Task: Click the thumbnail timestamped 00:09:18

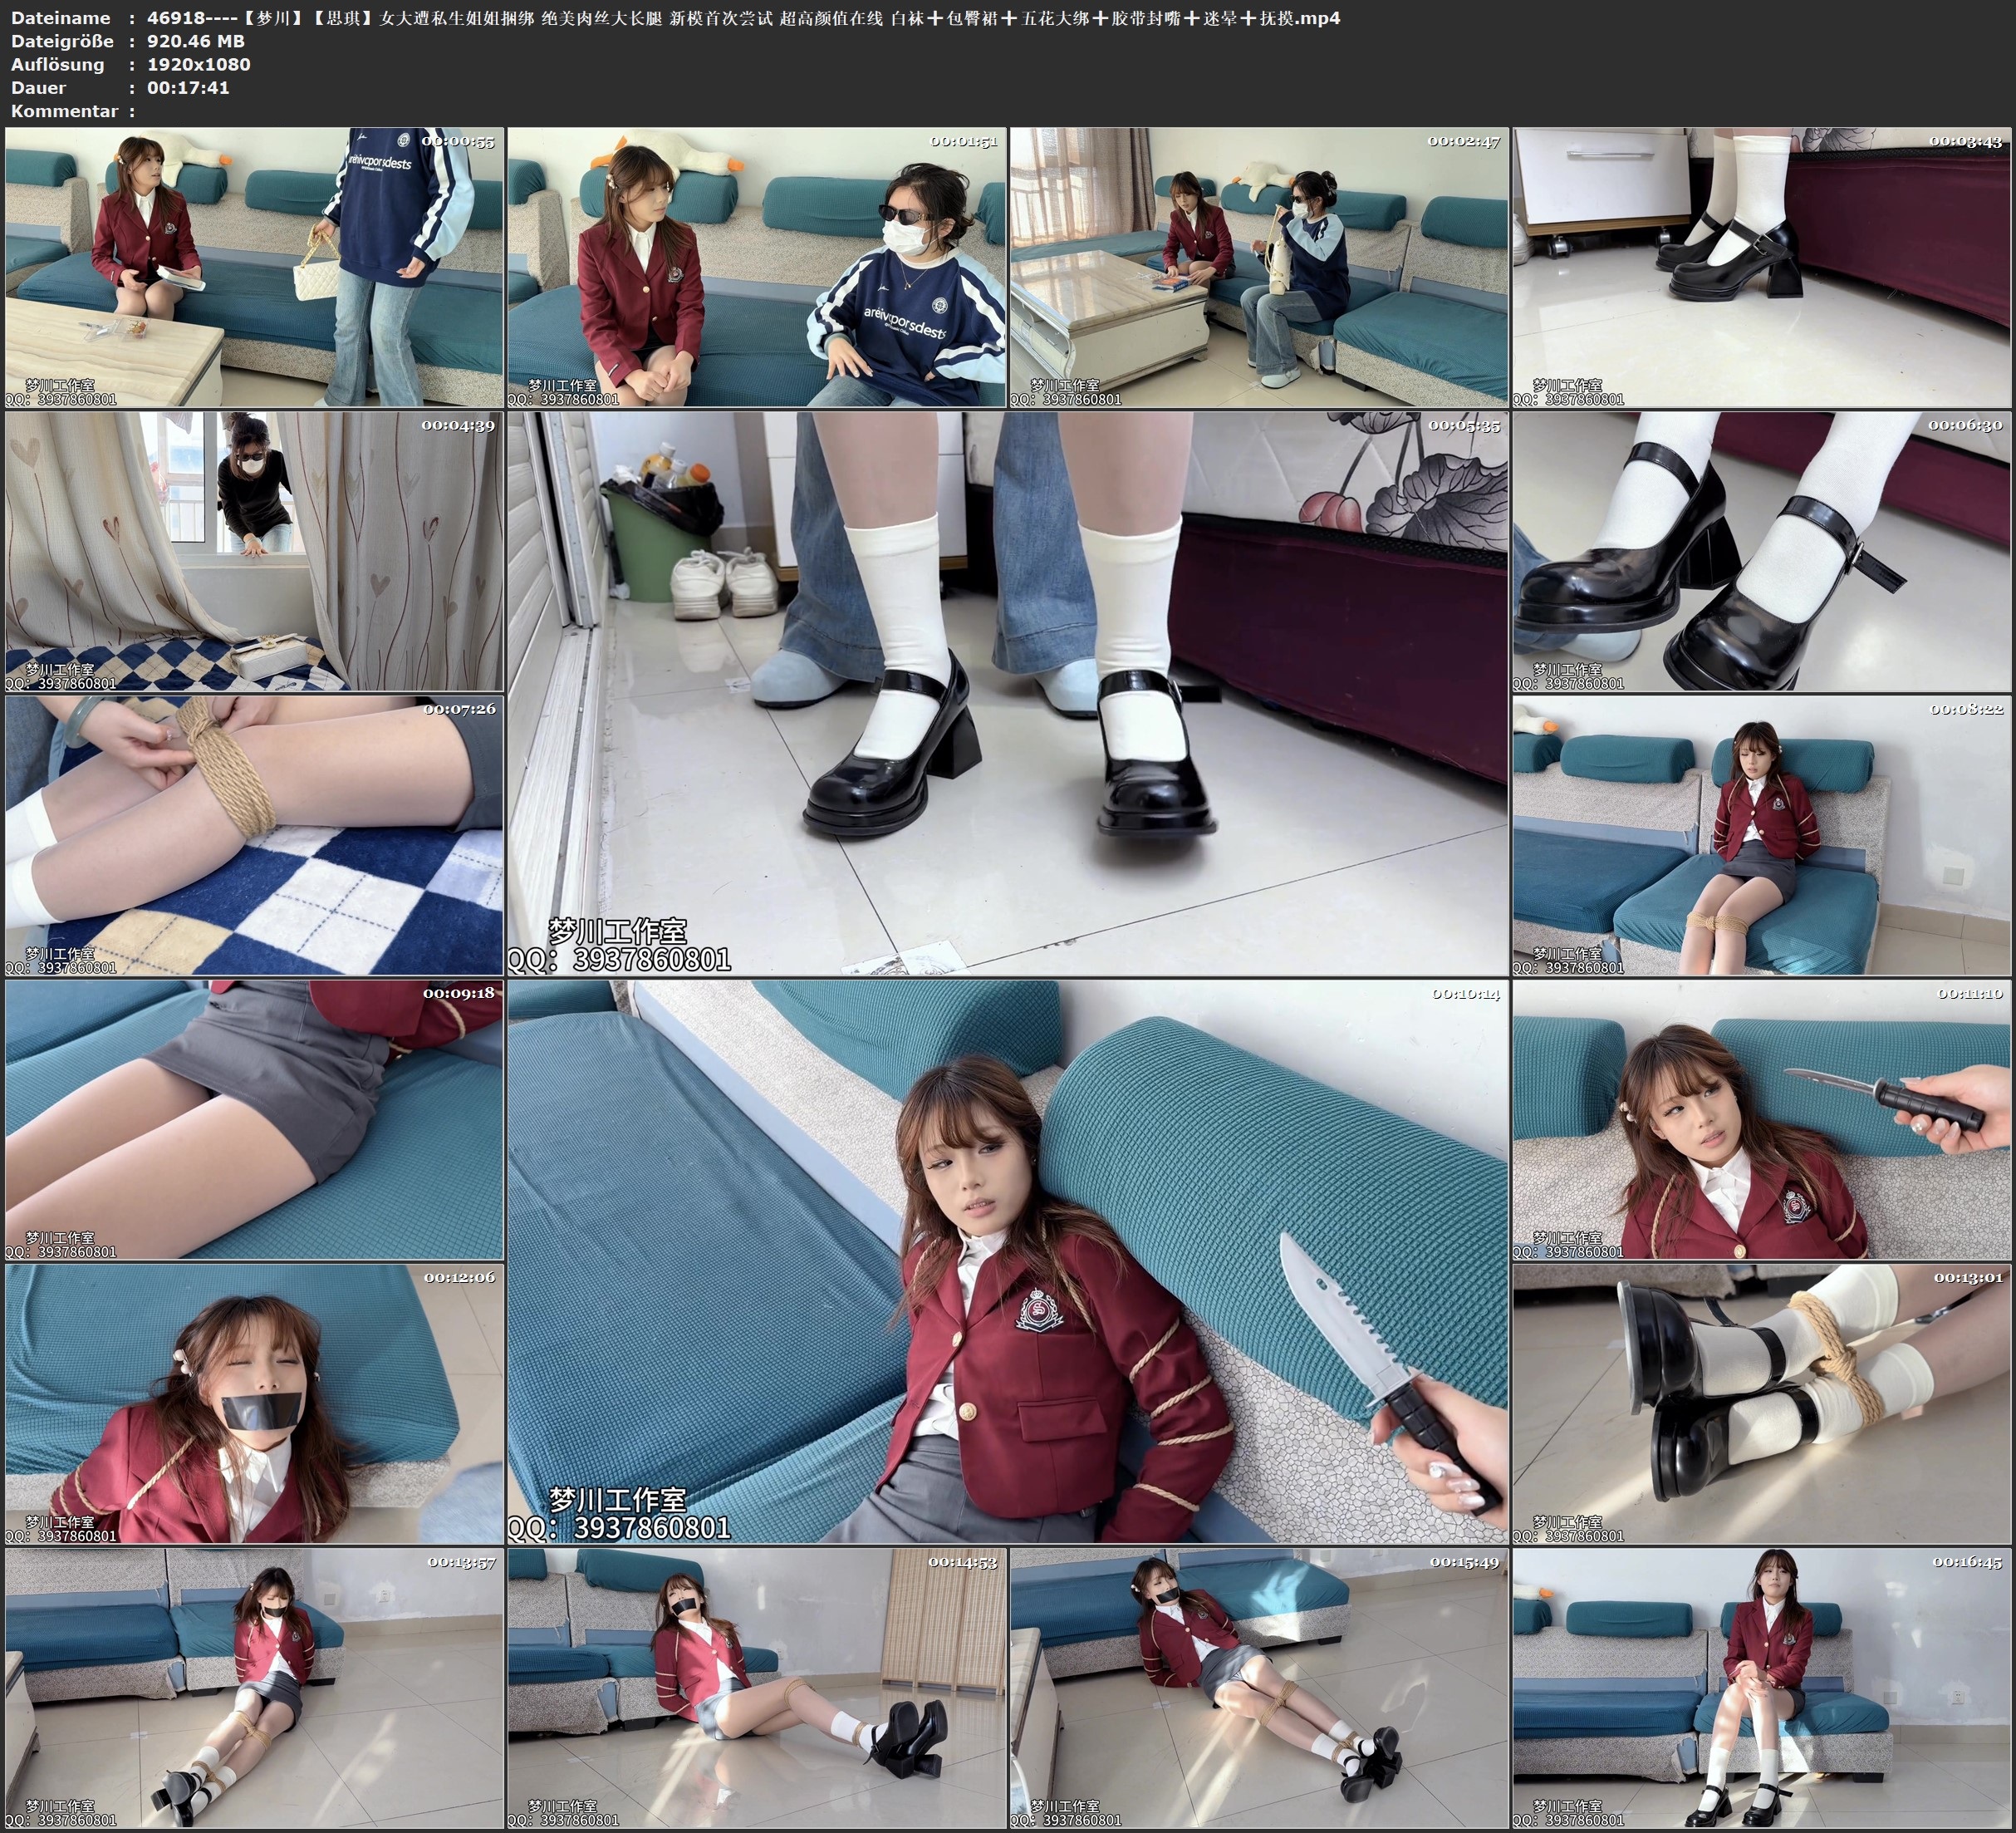Action: [x=254, y=1119]
